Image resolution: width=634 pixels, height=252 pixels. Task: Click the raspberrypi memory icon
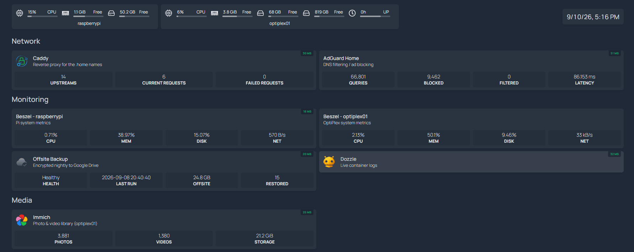tap(65, 13)
